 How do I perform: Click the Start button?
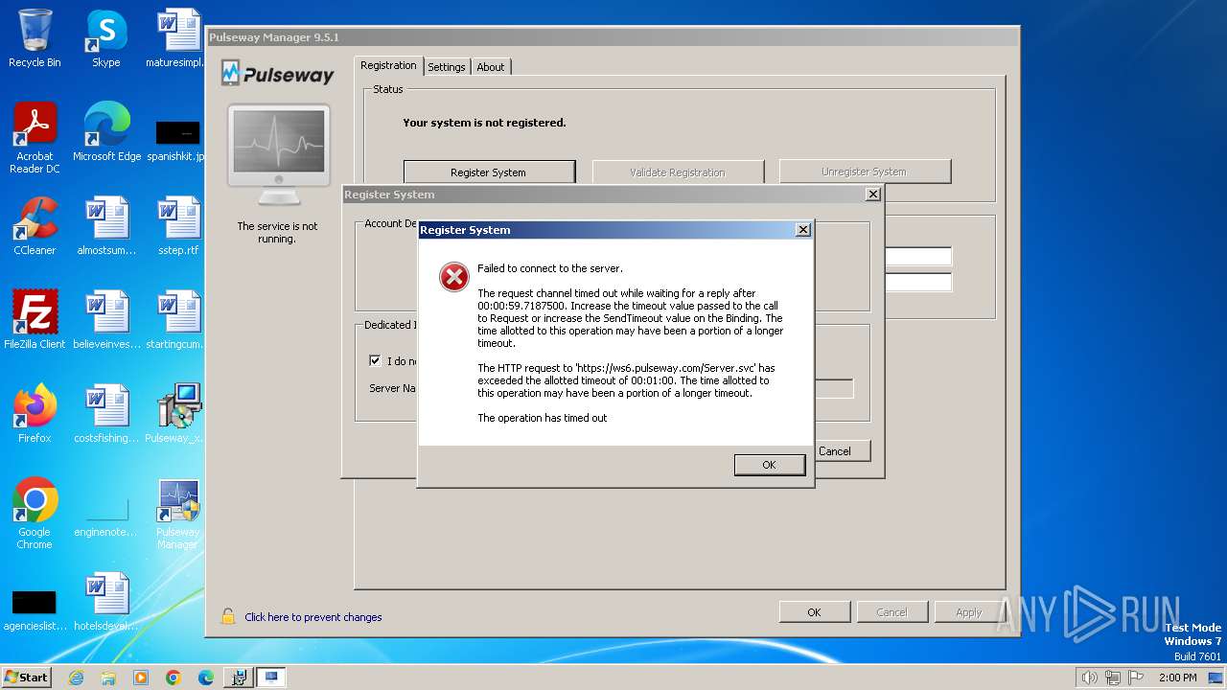tap(27, 677)
